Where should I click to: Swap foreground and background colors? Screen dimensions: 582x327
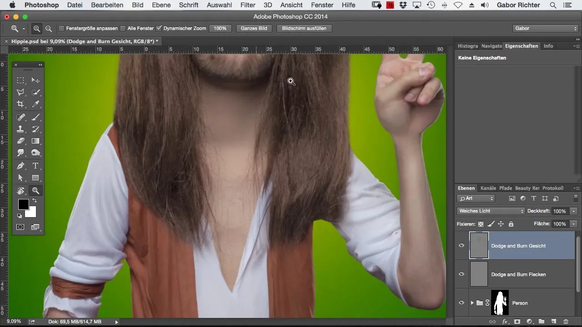34,200
